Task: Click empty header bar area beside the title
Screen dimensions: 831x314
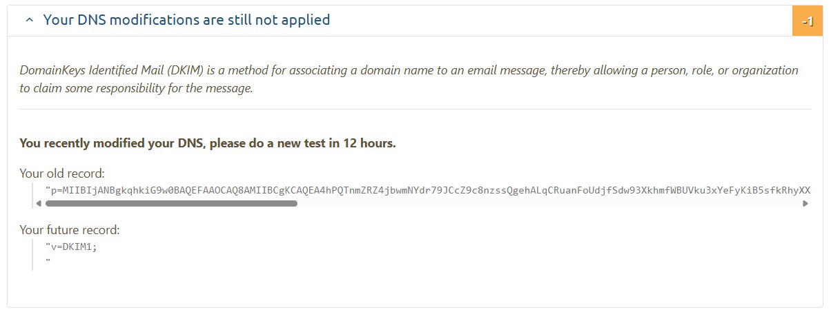Action: click(552, 21)
